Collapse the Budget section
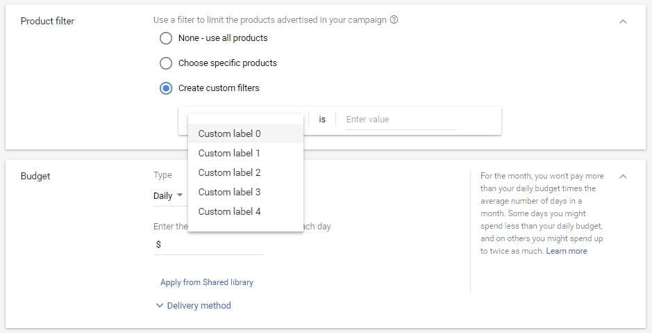Screen dimensions: 652x333 point(623,177)
